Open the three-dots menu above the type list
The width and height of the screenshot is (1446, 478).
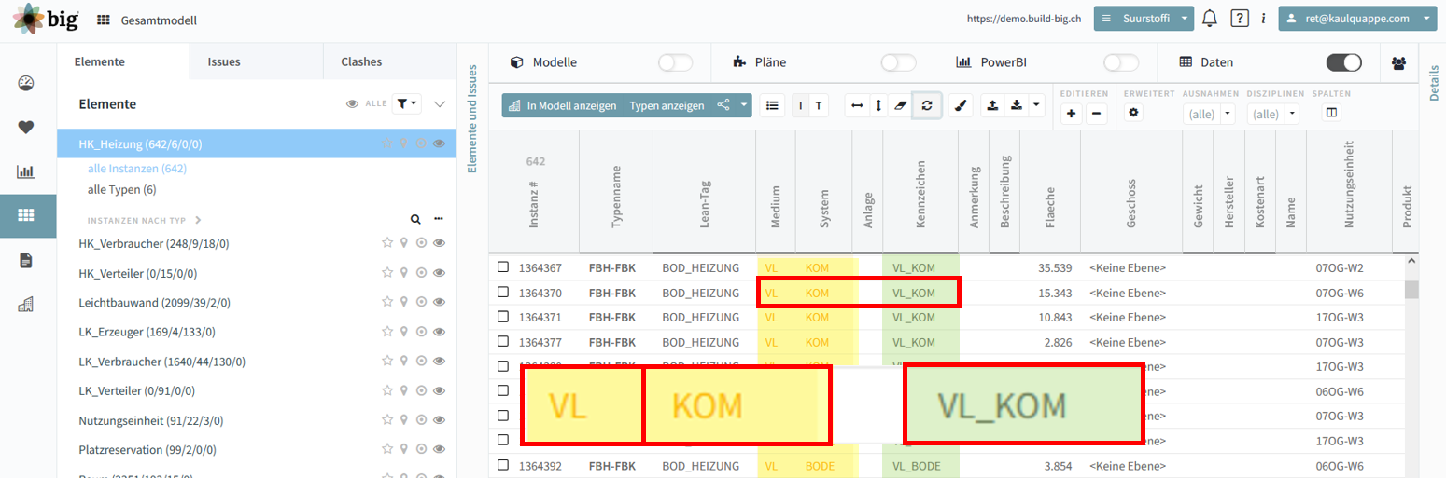point(438,220)
